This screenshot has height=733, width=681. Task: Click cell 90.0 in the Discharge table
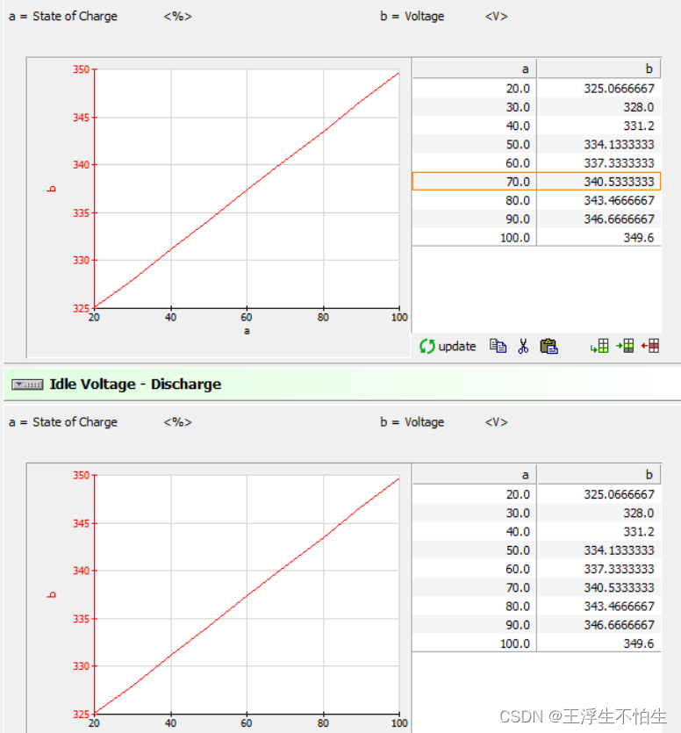coord(475,625)
